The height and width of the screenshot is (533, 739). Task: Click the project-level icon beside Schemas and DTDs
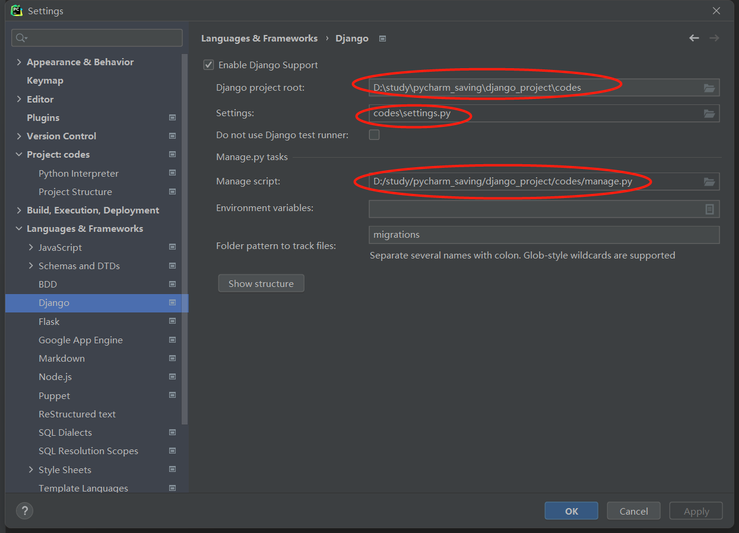172,266
